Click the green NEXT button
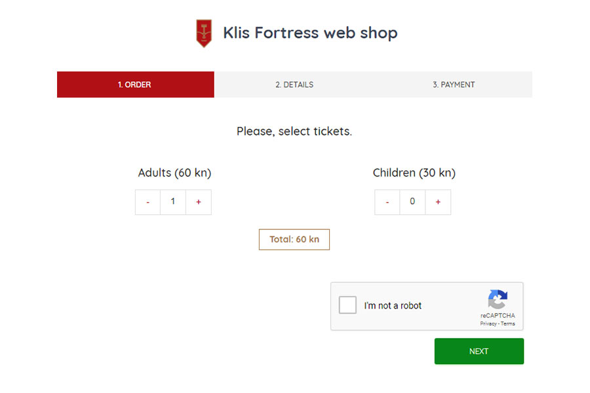 [x=479, y=351]
